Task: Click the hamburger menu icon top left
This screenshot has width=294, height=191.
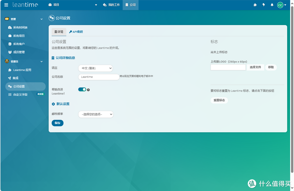Action: (6, 5)
